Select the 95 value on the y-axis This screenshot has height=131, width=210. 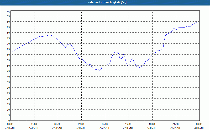[8, 16]
